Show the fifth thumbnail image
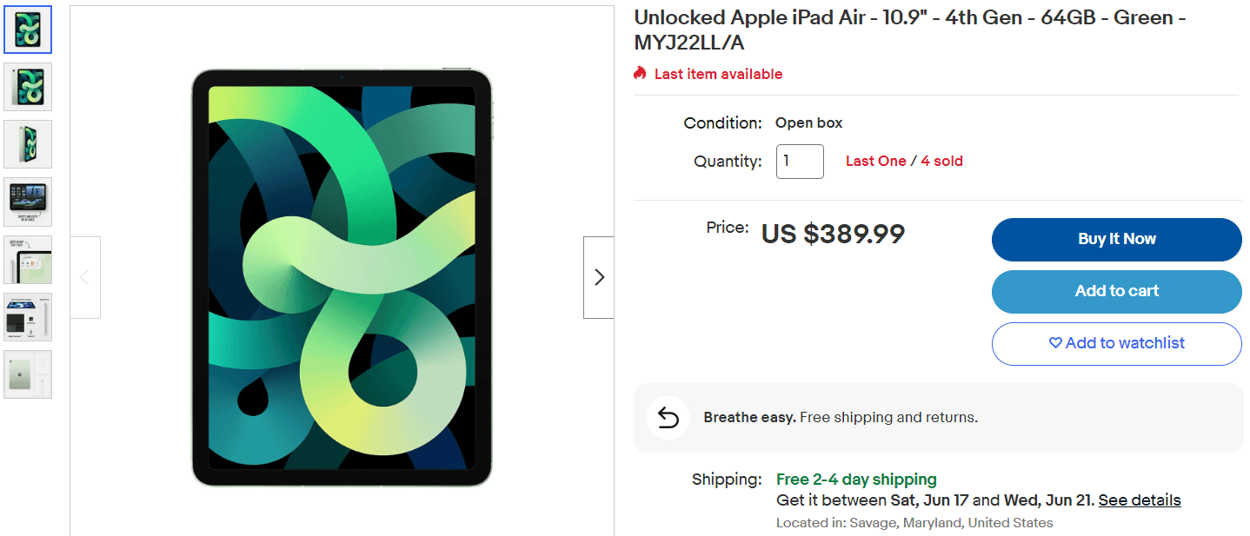 pyautogui.click(x=28, y=260)
